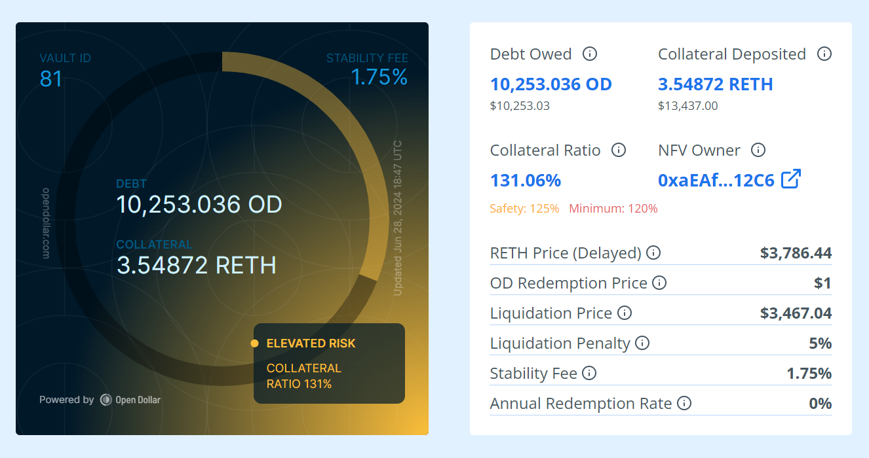Click the Liquidation Price info icon

[x=625, y=313]
